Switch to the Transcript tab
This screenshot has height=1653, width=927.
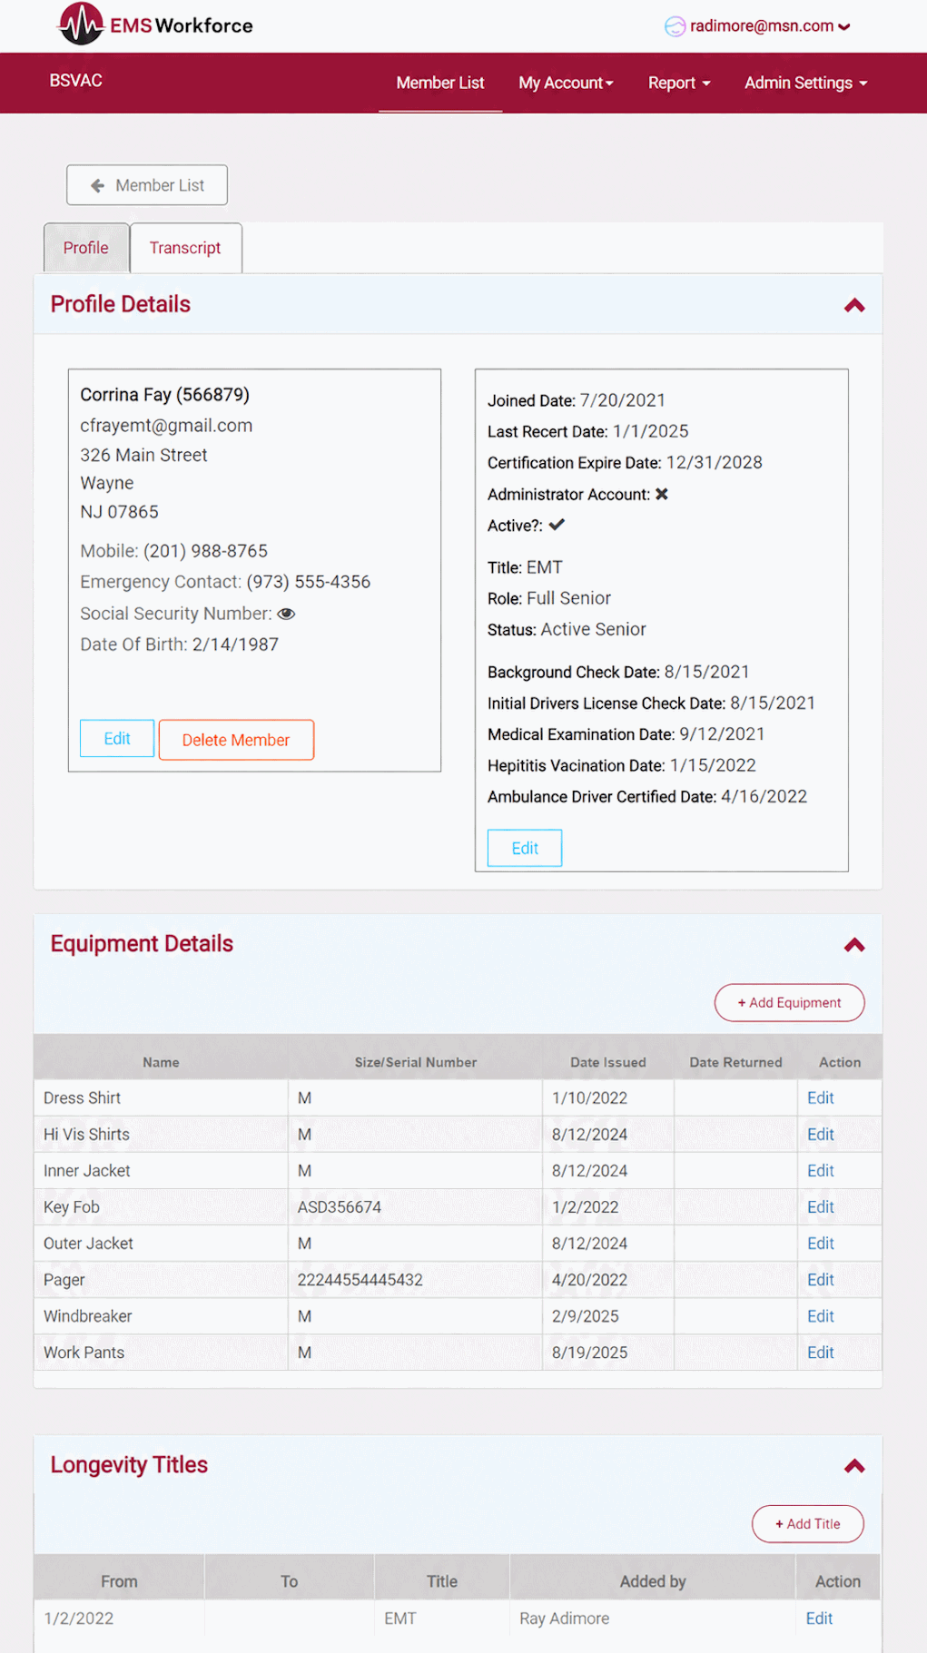(185, 248)
